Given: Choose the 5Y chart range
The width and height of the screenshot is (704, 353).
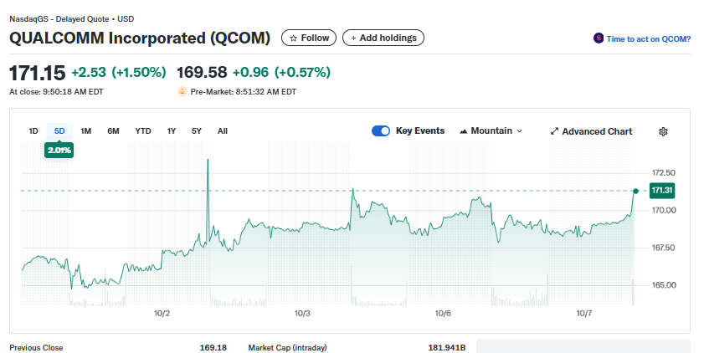Looking at the screenshot, I should (x=197, y=130).
